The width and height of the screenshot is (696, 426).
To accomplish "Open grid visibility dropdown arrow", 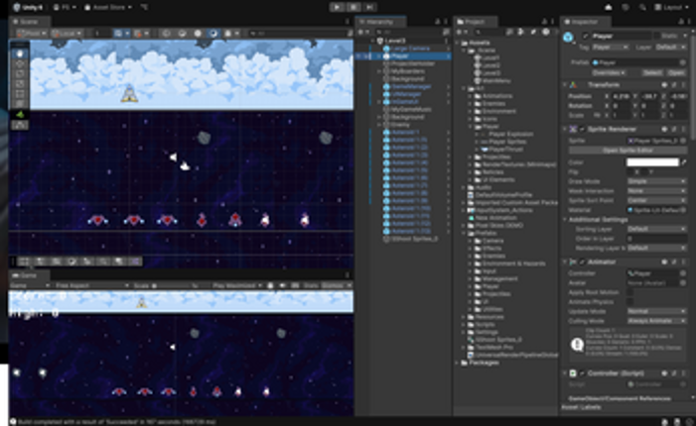I will [127, 34].
